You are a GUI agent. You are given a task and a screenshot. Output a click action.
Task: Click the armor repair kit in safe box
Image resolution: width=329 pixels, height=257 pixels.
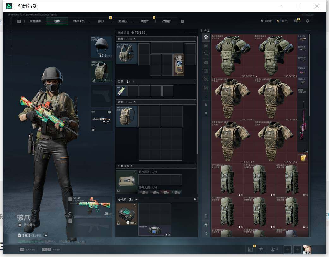155,231
